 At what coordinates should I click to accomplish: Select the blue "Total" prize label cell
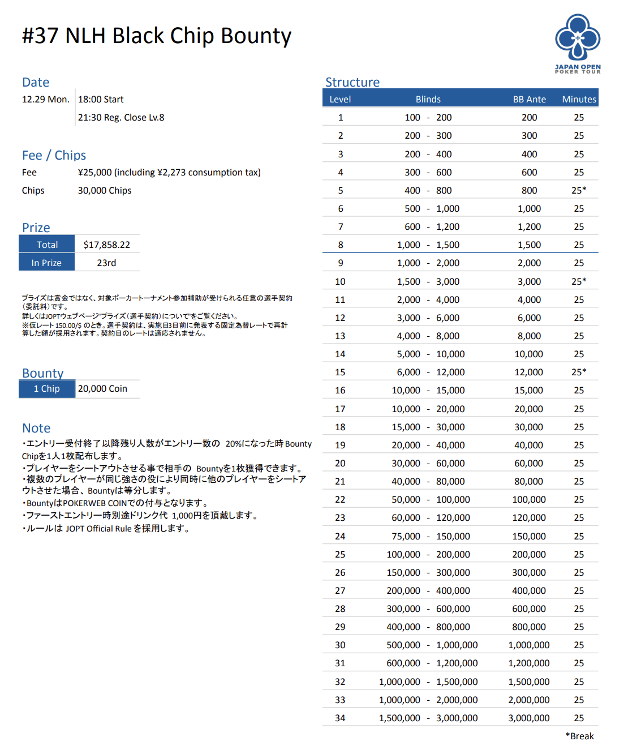click(x=47, y=245)
